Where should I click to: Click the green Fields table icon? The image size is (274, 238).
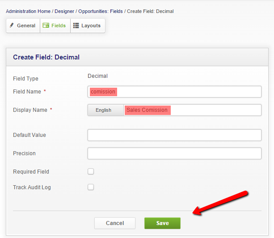click(x=46, y=25)
